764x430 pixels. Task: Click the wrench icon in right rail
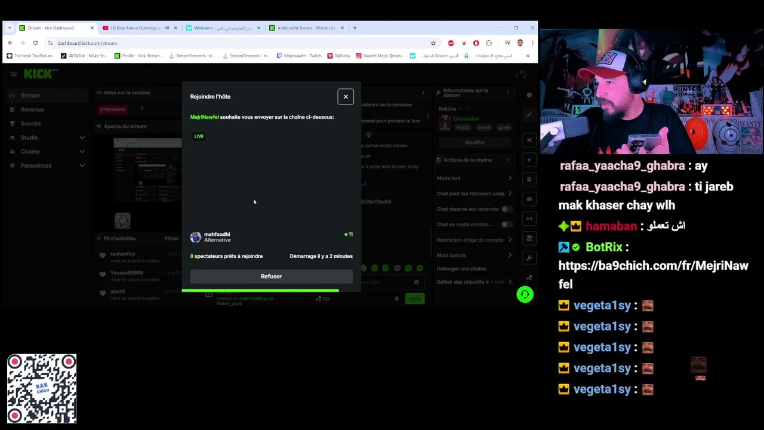click(529, 258)
